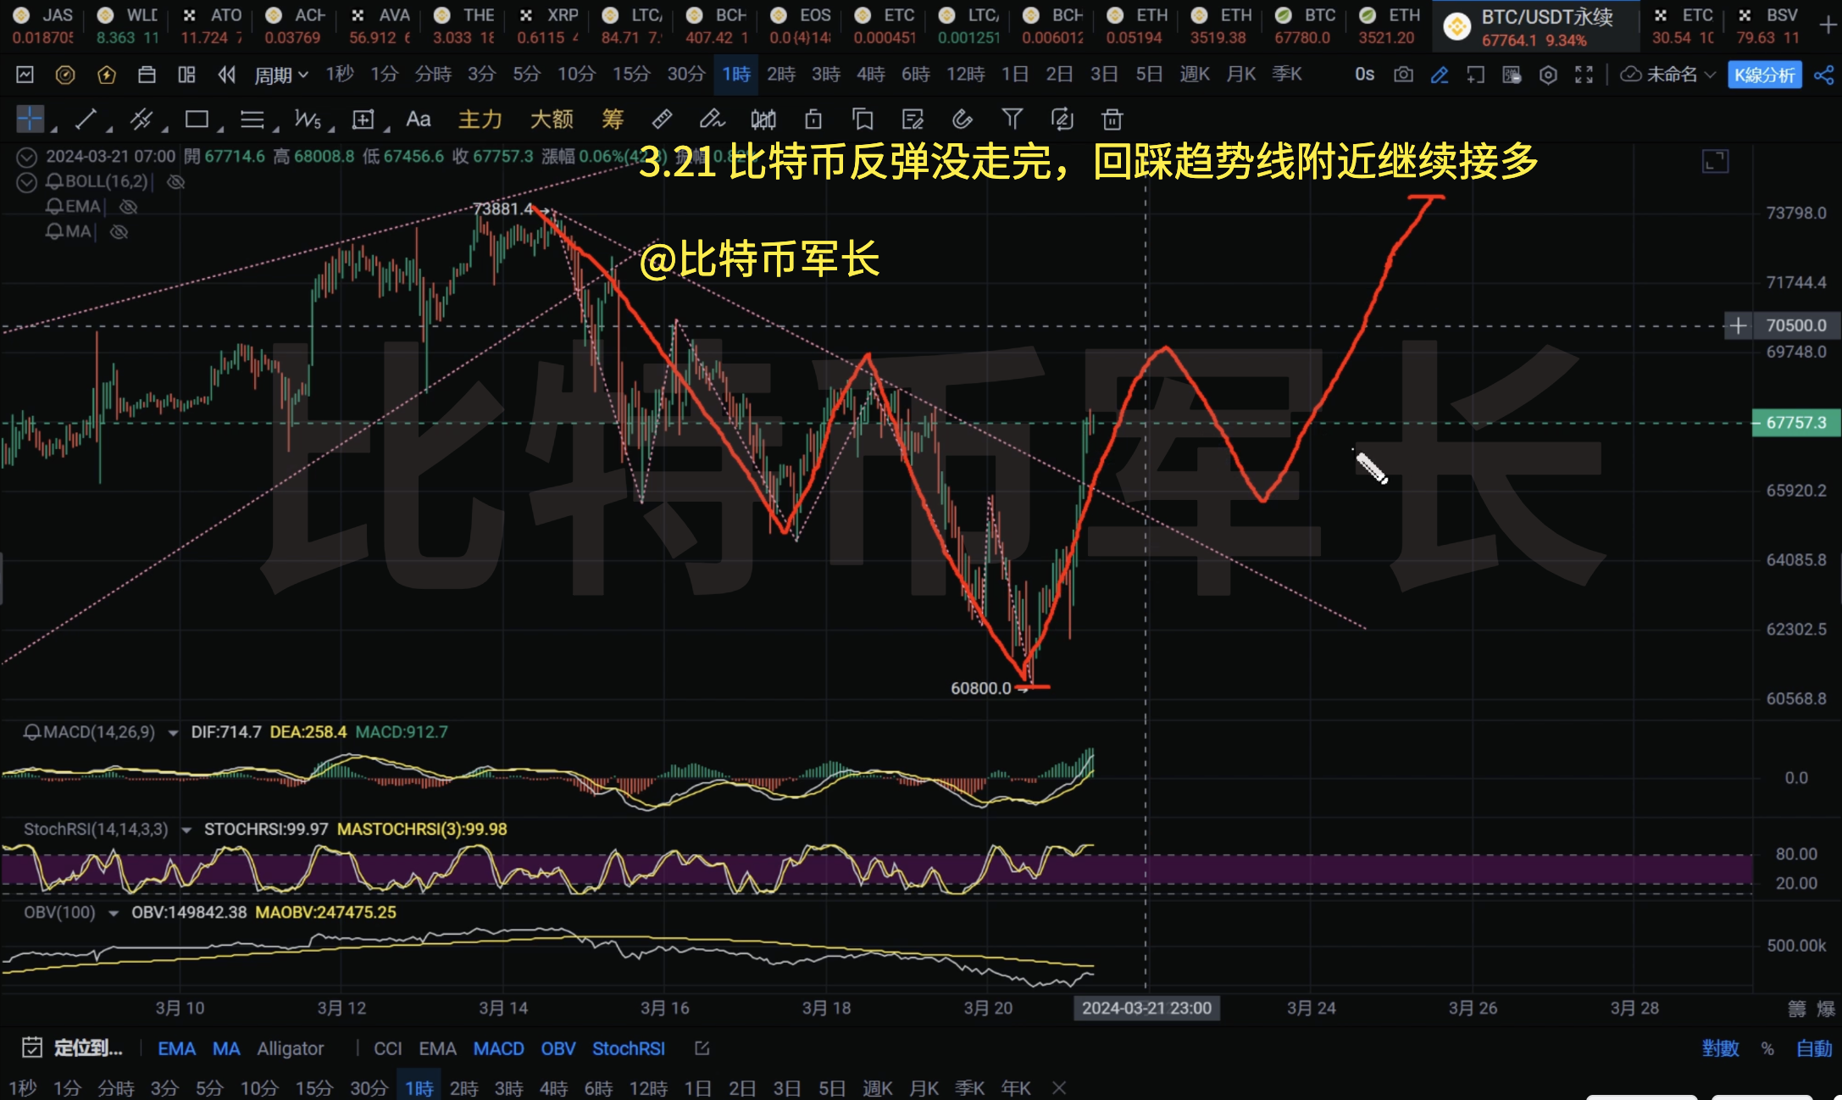Open K線分析 analysis panel
Image resolution: width=1842 pixels, height=1100 pixels.
click(x=1765, y=75)
